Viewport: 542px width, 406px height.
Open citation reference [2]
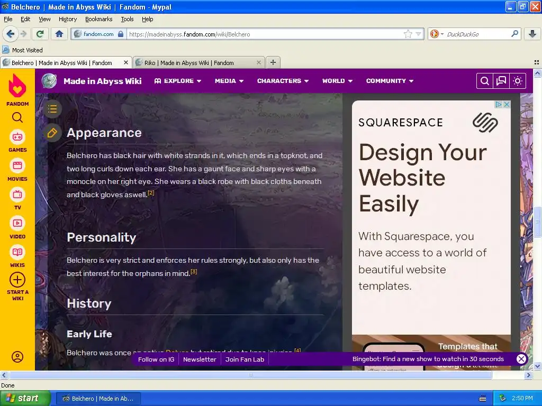point(151,192)
